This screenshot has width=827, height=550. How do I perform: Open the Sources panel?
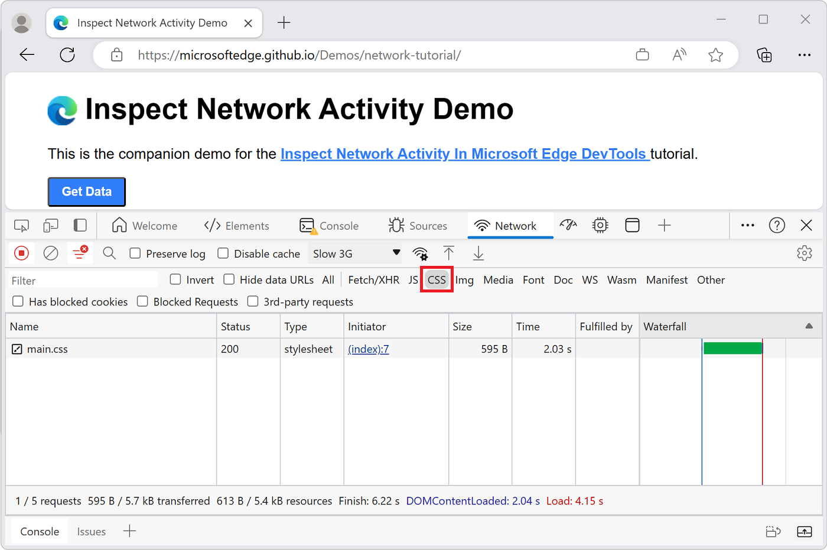[x=419, y=225]
